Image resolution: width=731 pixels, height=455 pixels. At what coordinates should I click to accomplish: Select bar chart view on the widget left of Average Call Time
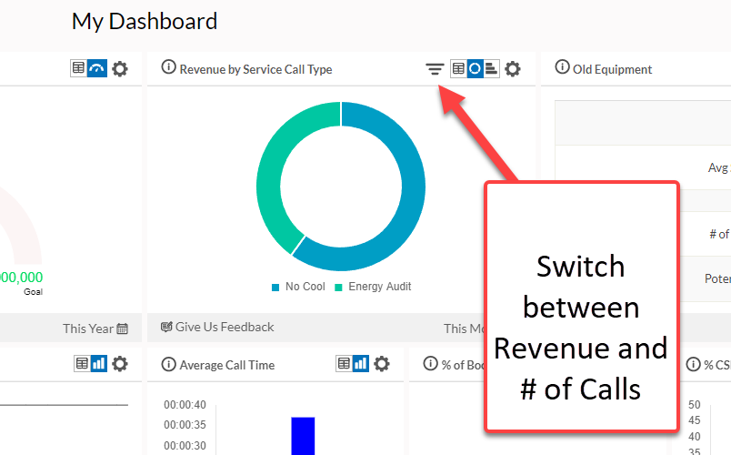click(98, 363)
